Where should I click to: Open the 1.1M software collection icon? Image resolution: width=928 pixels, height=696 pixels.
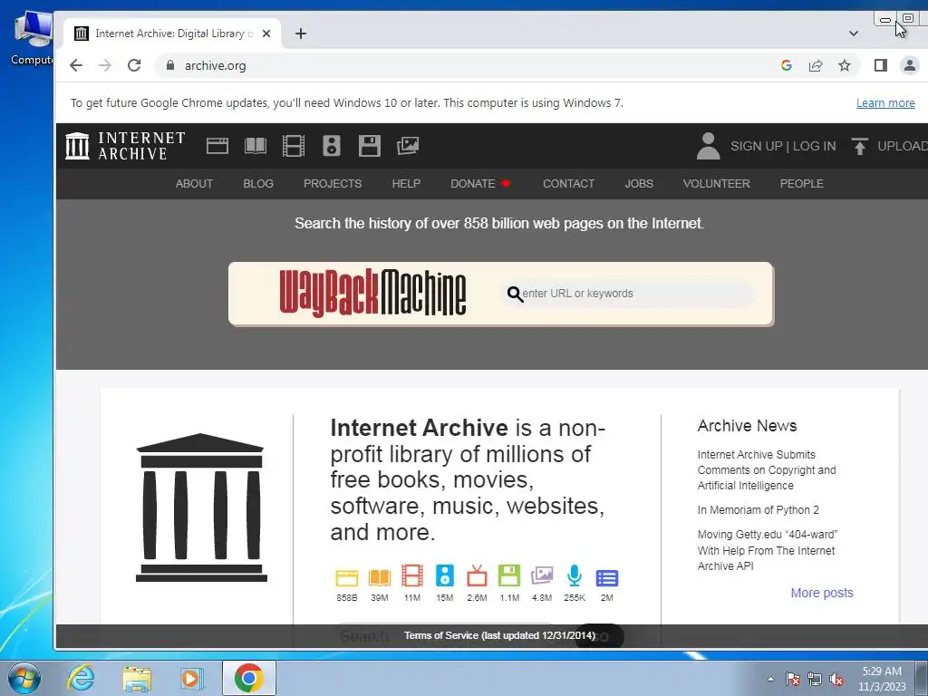(x=509, y=575)
